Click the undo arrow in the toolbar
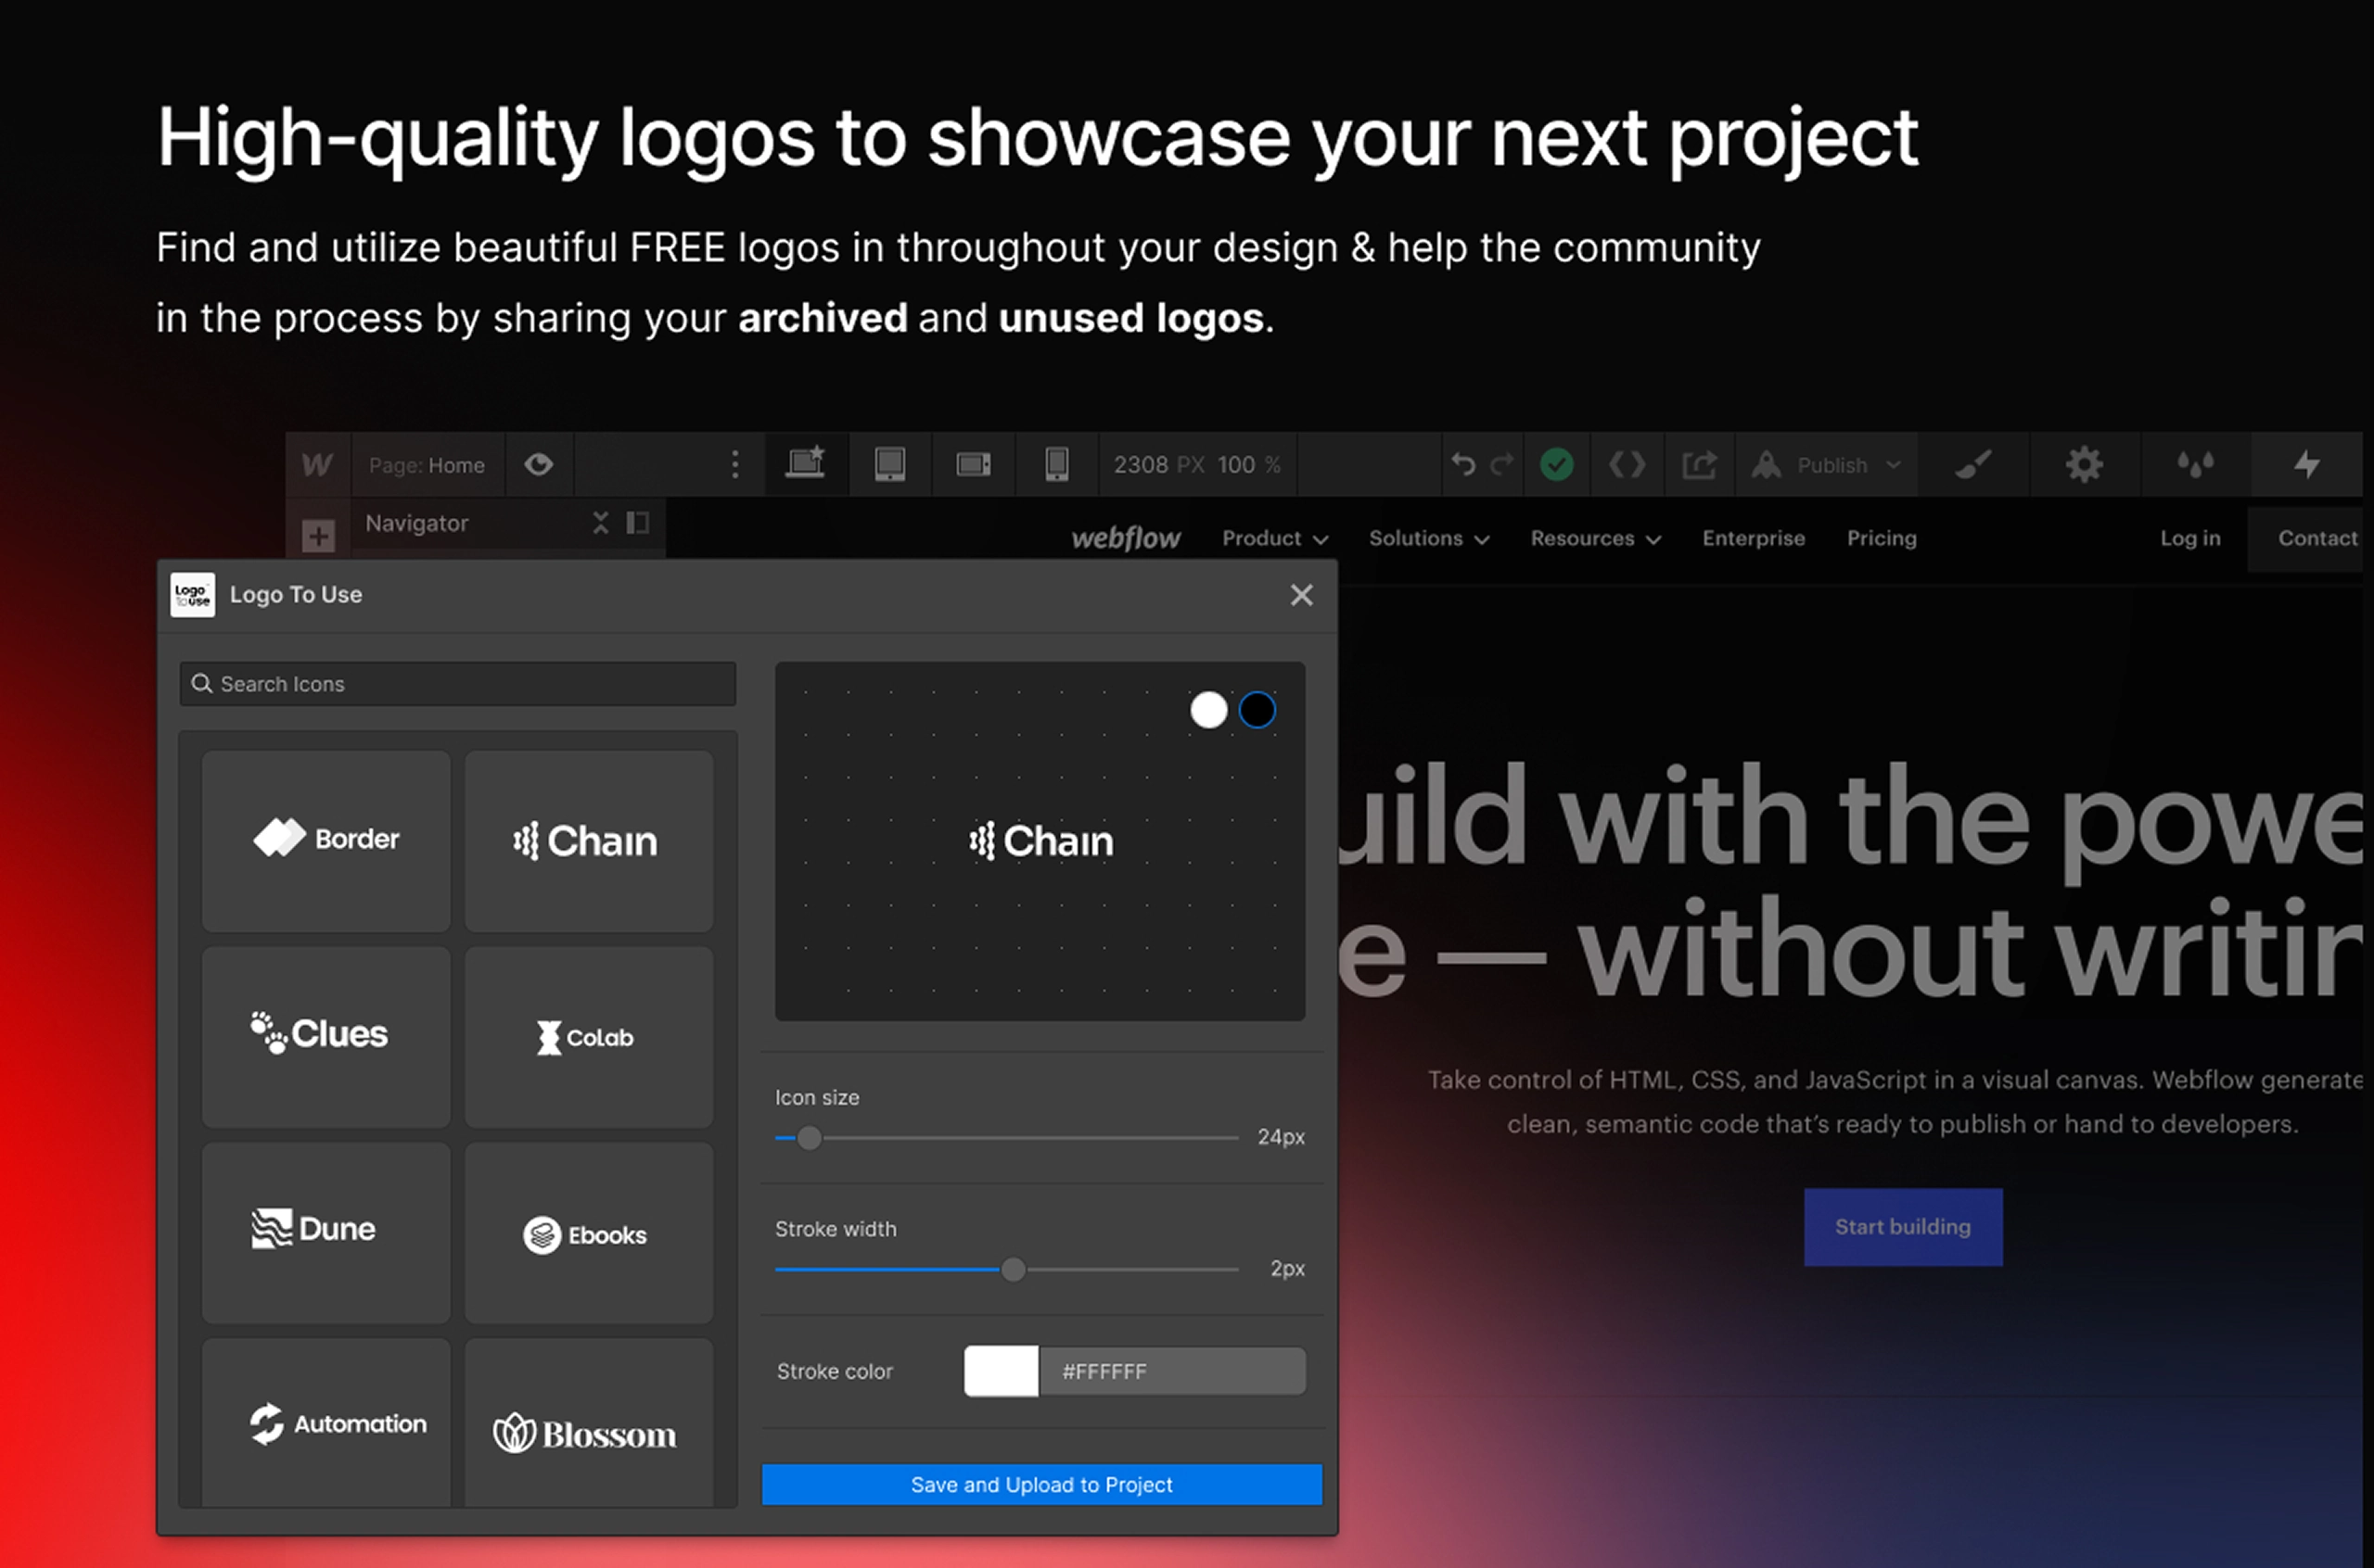 tap(1462, 464)
